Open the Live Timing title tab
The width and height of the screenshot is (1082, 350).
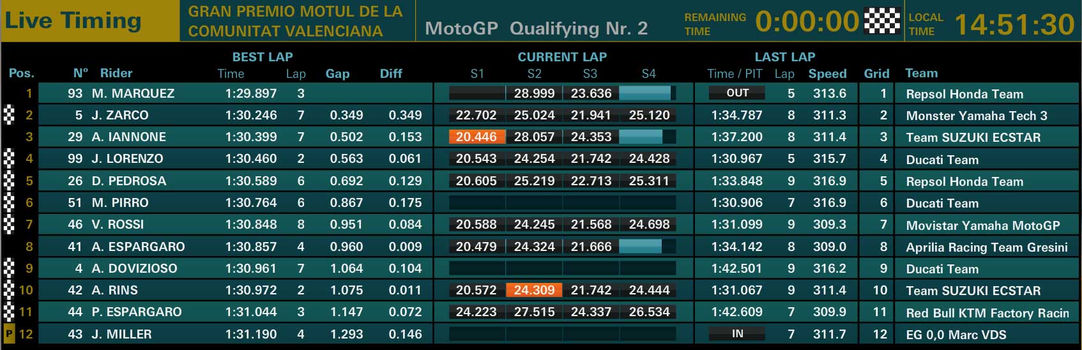click(x=73, y=20)
